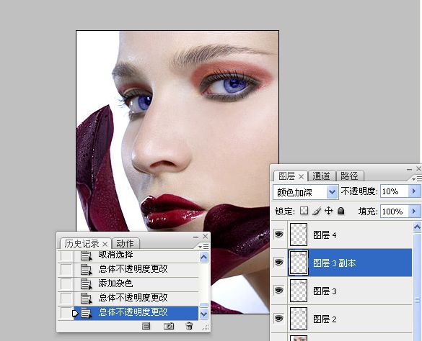The height and width of the screenshot is (341, 422).
Task: Click state icon beside 添加杂色
Action: [x=86, y=283]
